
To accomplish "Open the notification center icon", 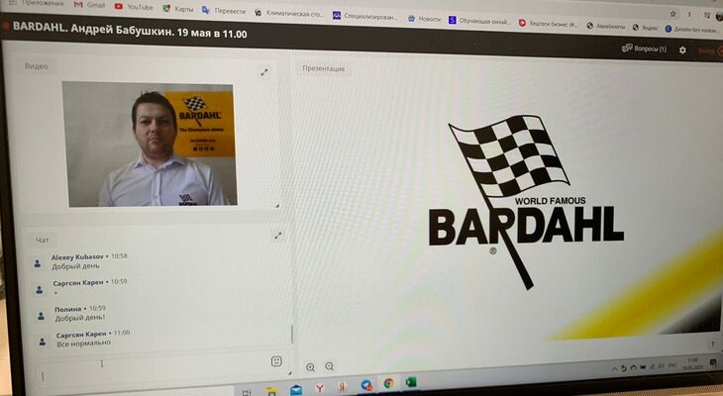I will coord(713,362).
